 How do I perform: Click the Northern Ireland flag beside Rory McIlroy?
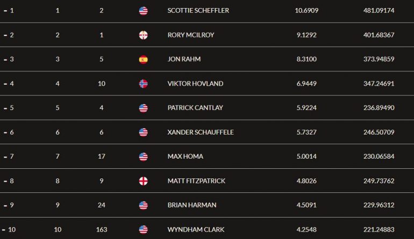point(144,35)
